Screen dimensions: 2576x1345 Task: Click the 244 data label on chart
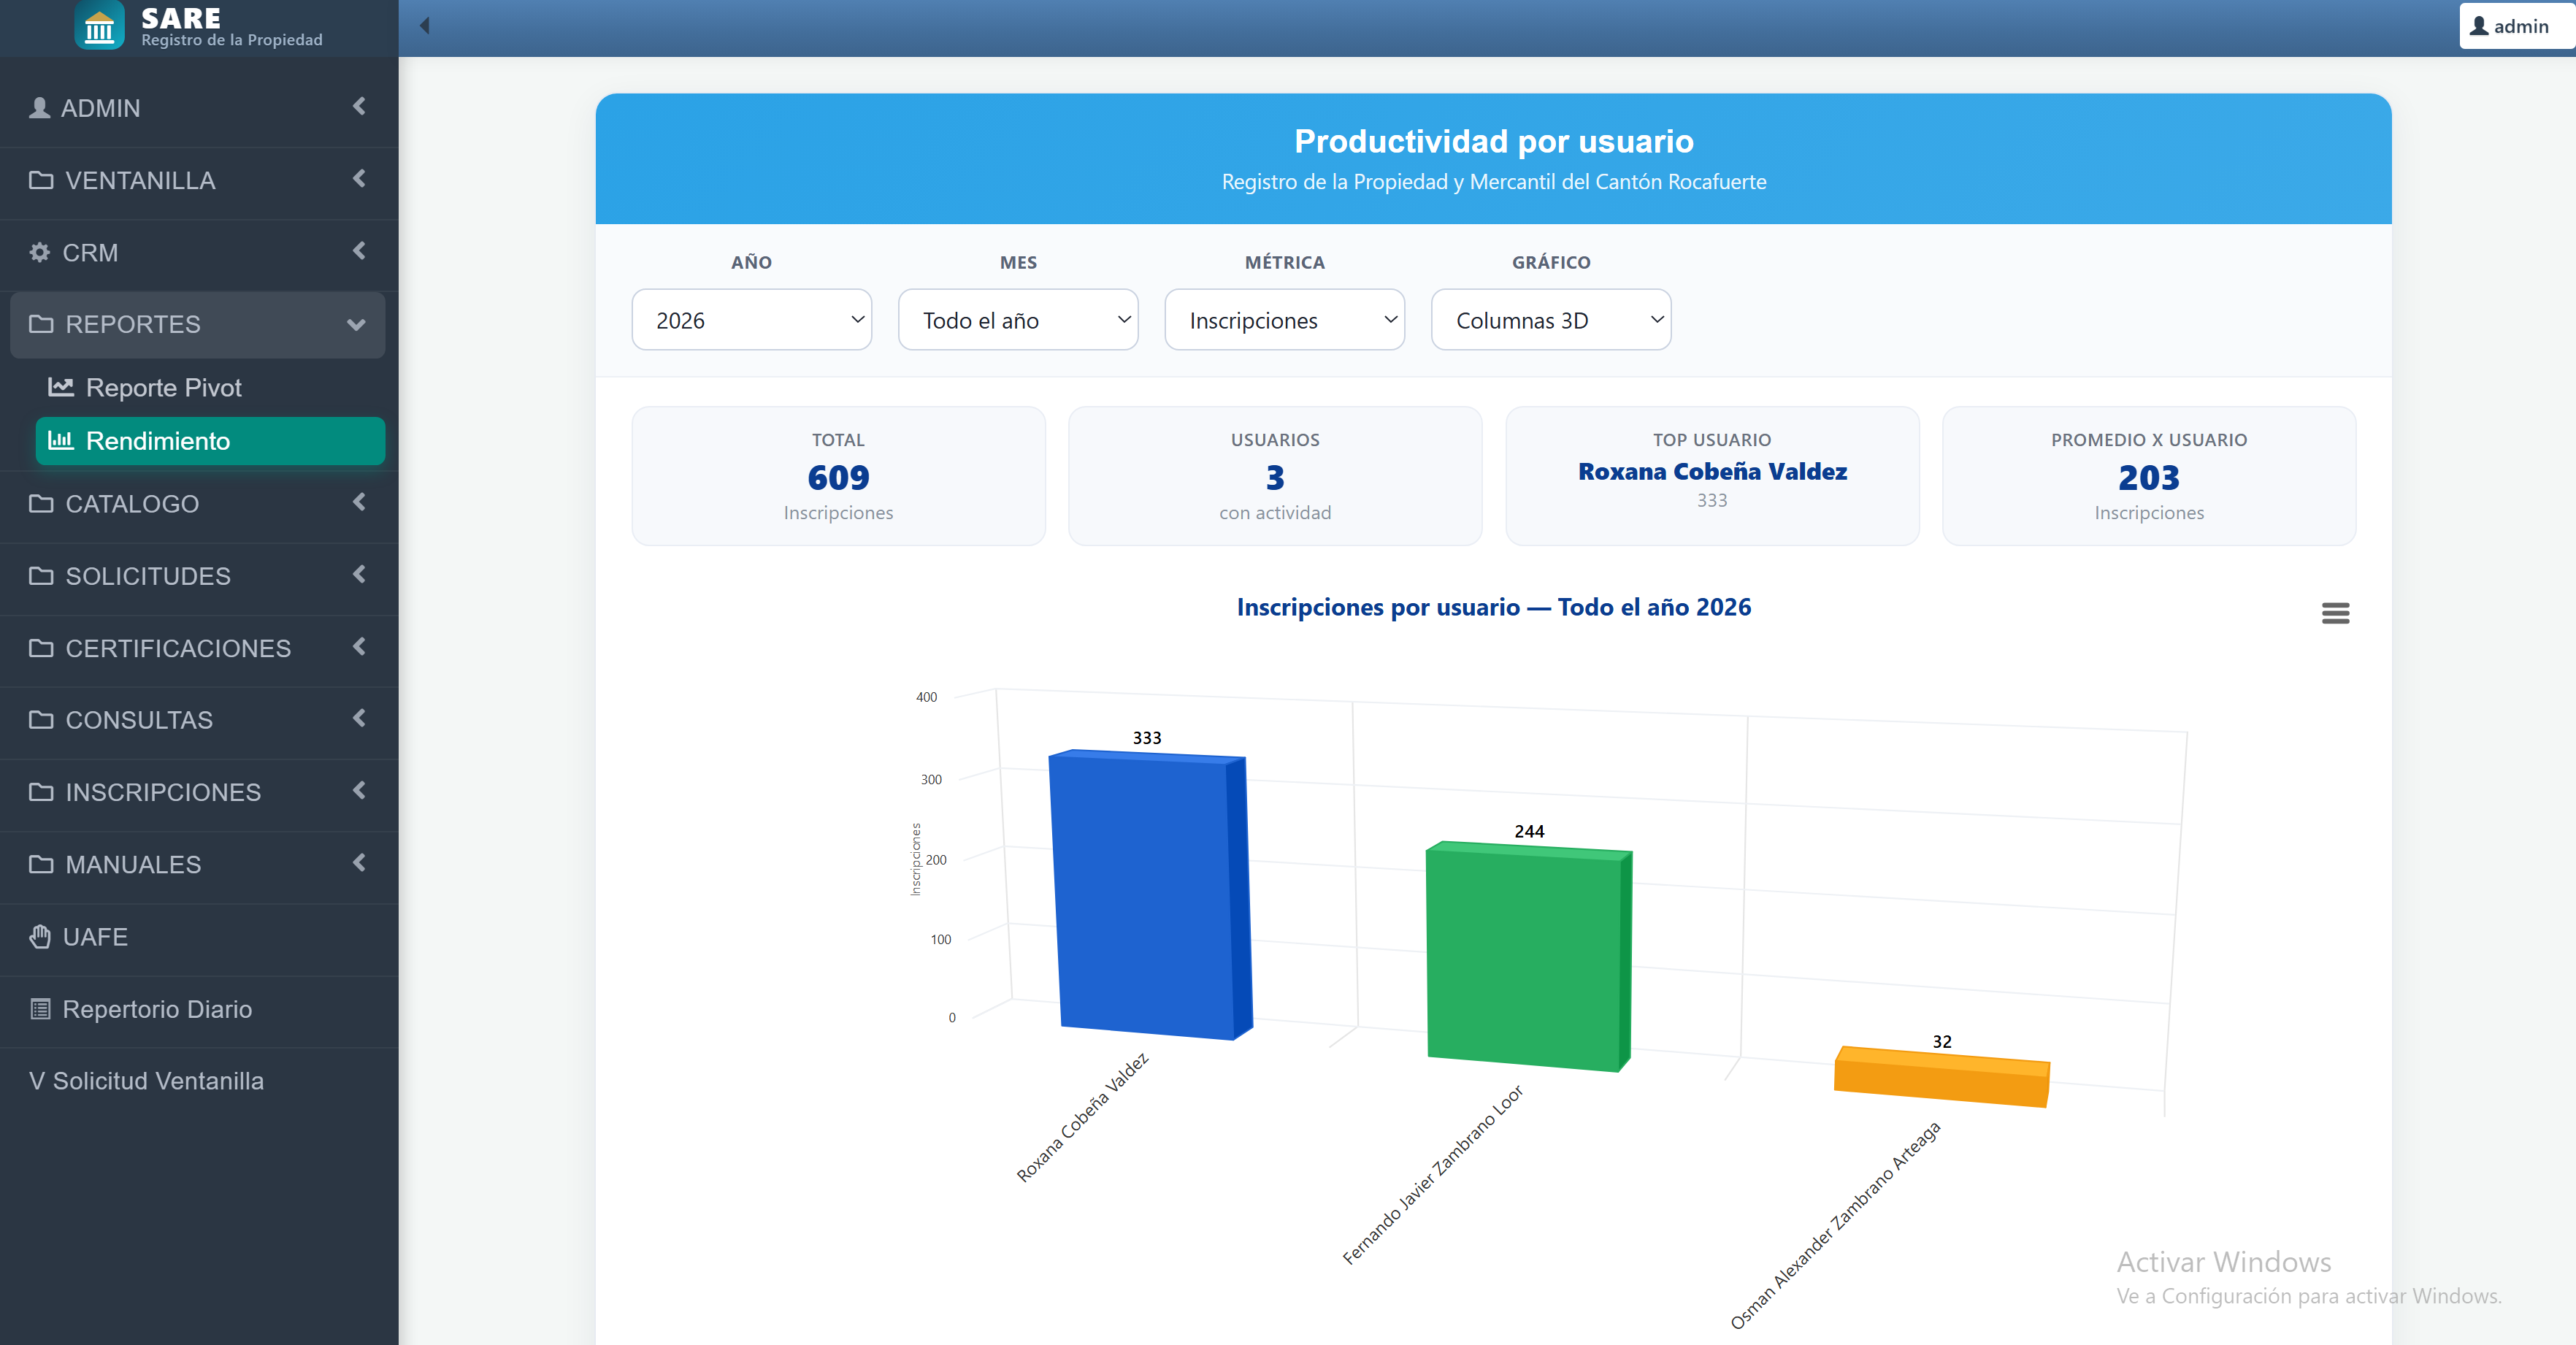1529,832
